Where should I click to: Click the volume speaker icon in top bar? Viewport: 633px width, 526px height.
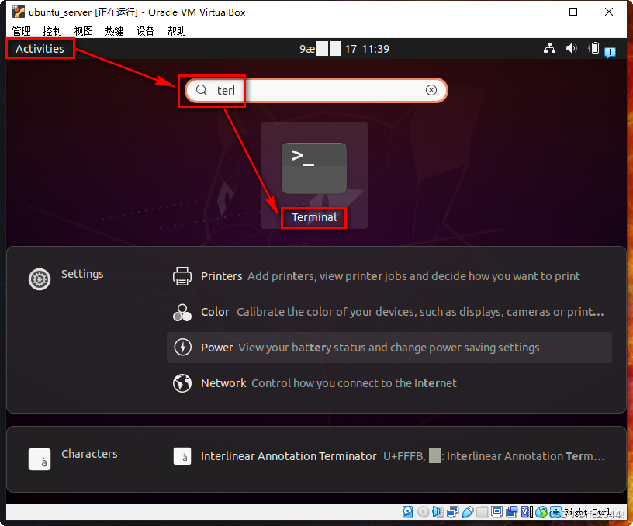point(571,48)
